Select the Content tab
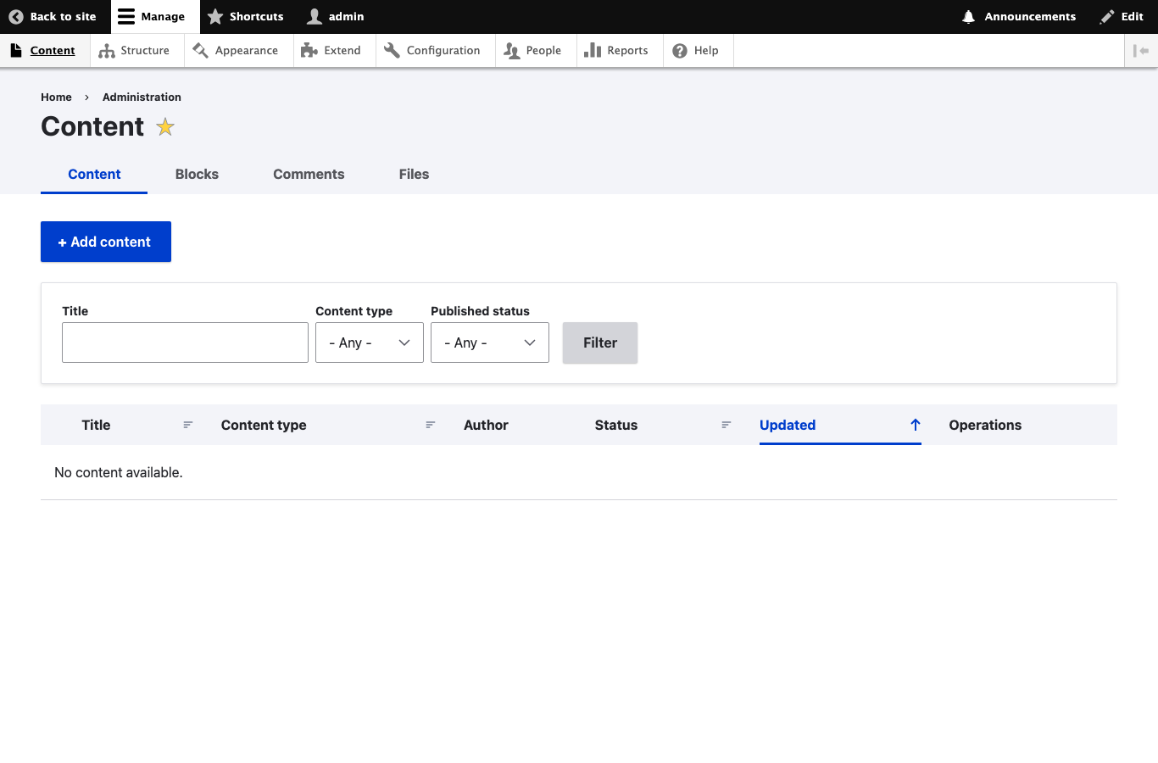The width and height of the screenshot is (1158, 763). (94, 174)
